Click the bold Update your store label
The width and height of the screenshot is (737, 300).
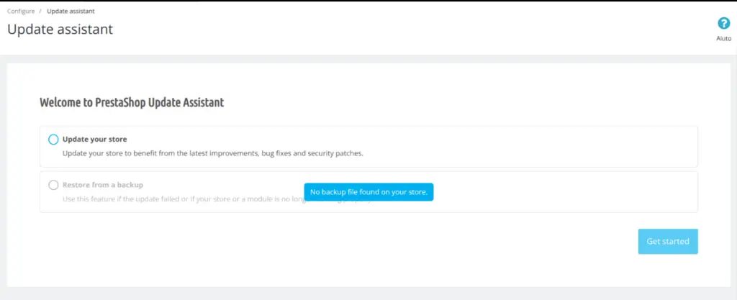[x=94, y=139]
